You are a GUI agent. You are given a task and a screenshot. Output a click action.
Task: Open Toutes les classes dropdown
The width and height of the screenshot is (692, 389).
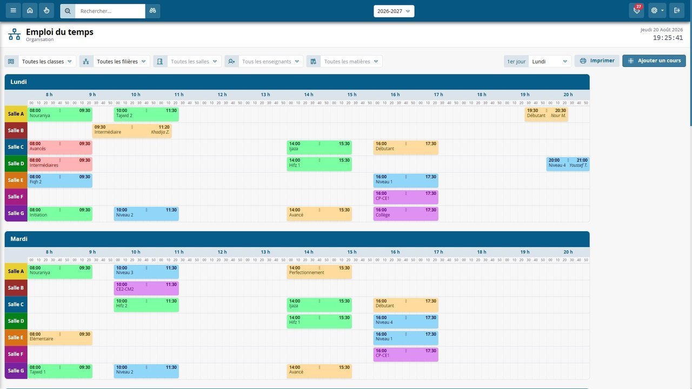[x=47, y=62]
